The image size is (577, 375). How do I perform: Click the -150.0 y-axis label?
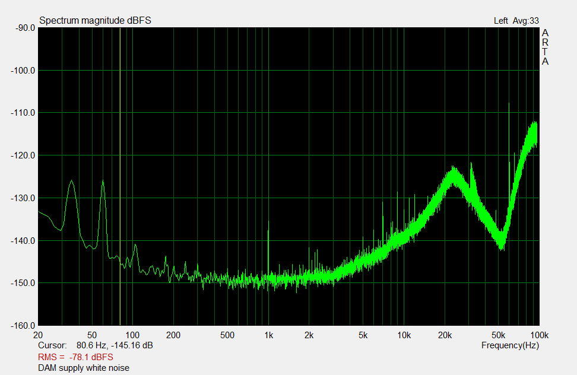(23, 283)
